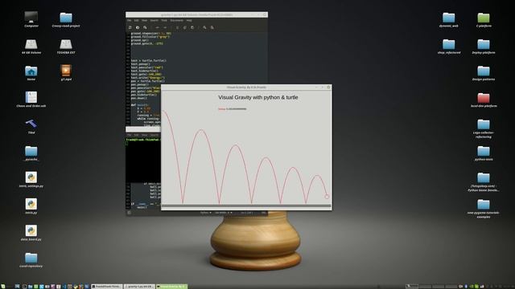Switch to the terminal window taskbar button
Viewport: 515px width, 289px height.
107,287
